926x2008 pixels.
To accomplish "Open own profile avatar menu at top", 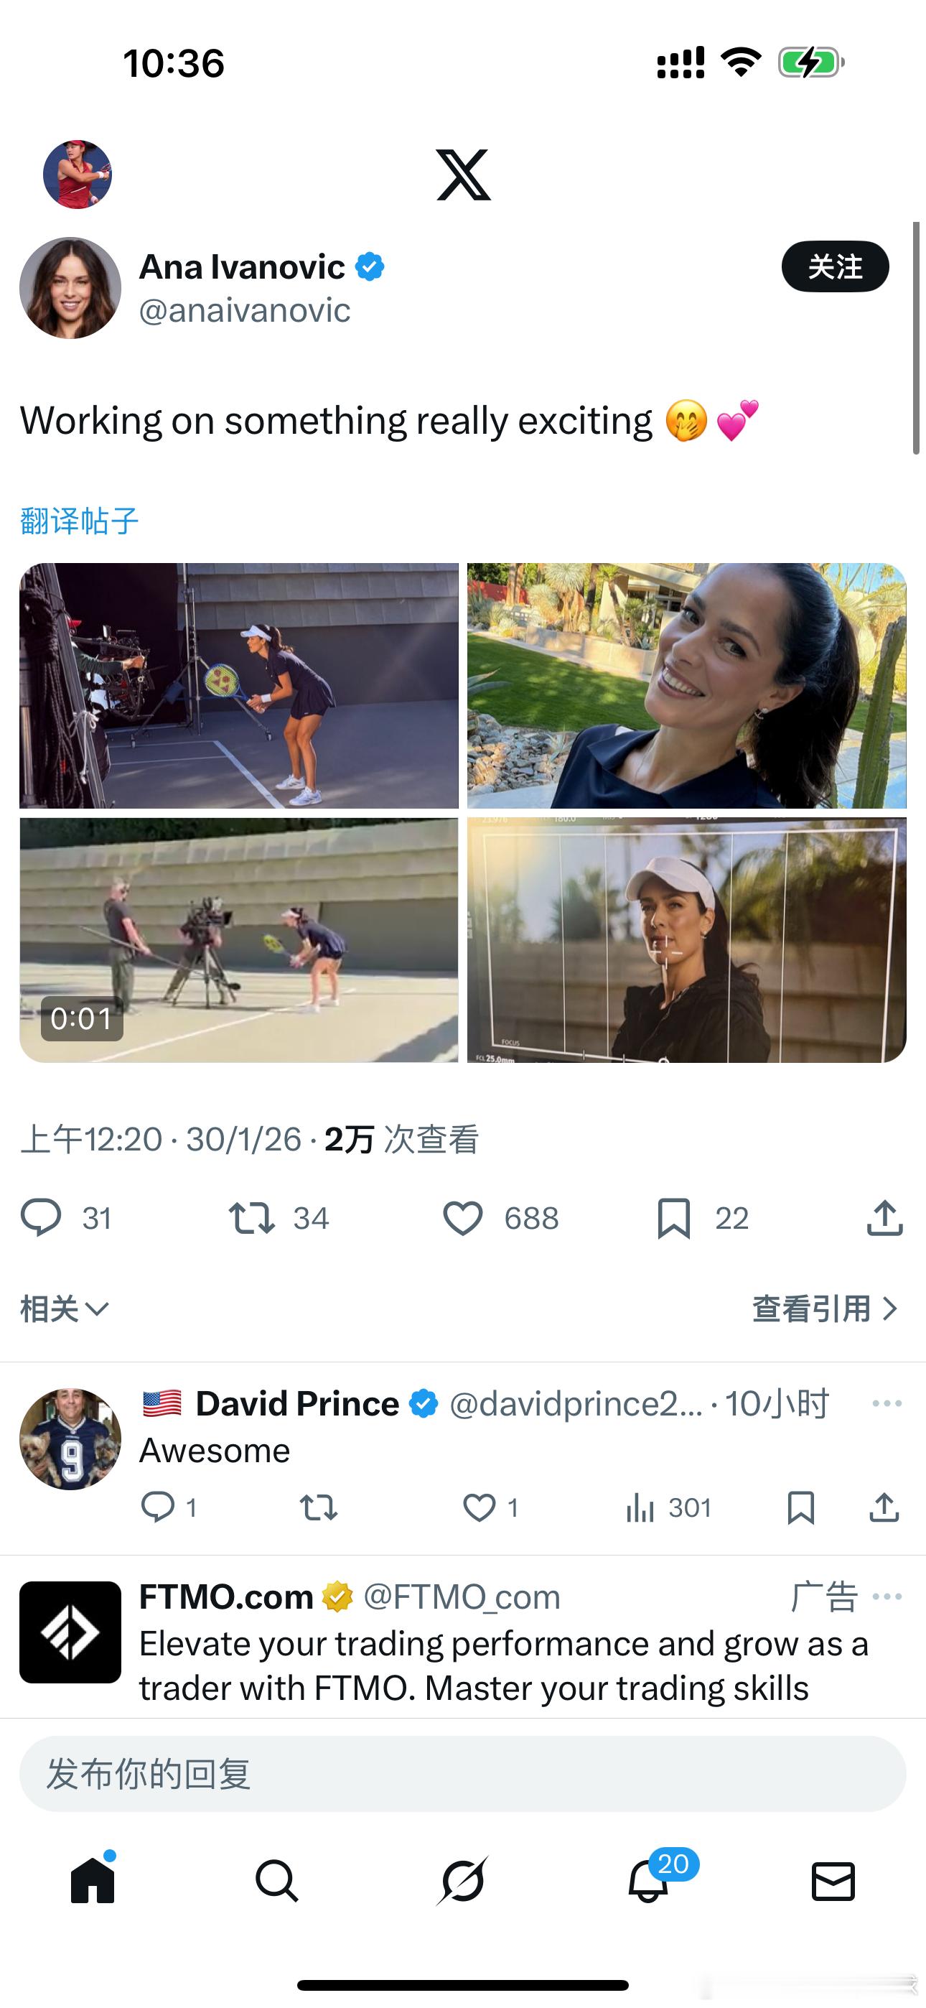I will pos(78,175).
